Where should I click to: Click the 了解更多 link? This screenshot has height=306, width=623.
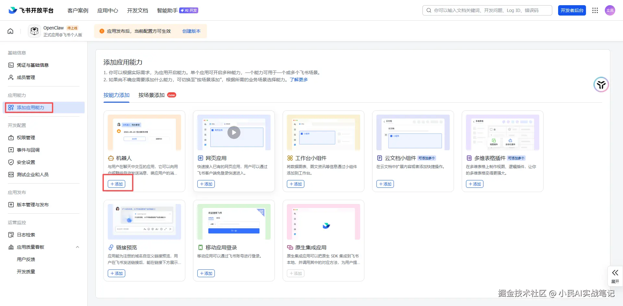click(x=299, y=80)
